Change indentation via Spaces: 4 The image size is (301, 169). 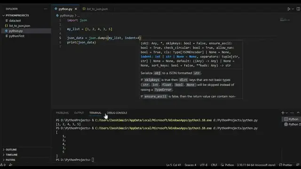pyautogui.click(x=190, y=165)
